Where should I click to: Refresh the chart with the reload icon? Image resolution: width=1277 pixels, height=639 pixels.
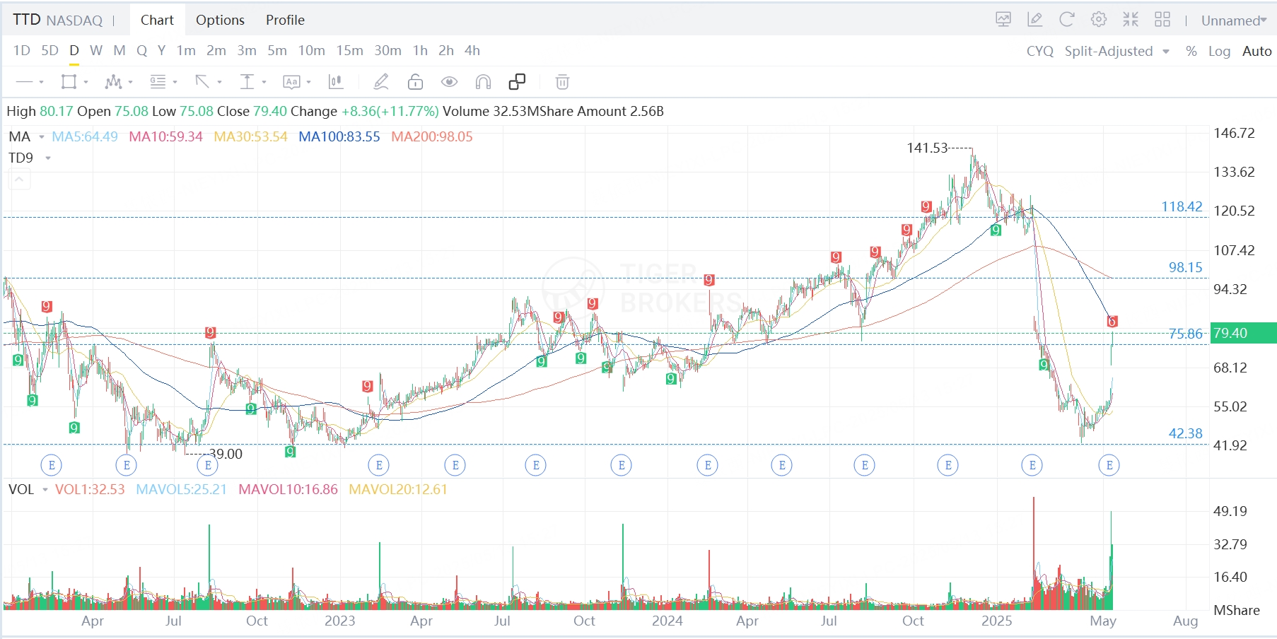pyautogui.click(x=1067, y=20)
